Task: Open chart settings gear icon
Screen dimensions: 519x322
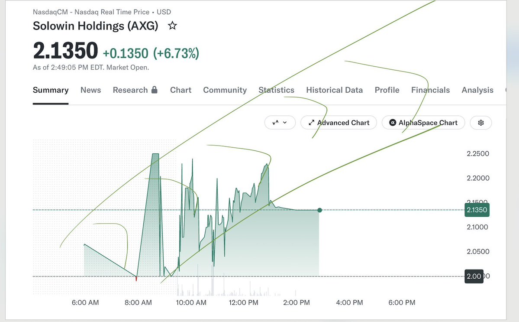Action: click(x=480, y=123)
